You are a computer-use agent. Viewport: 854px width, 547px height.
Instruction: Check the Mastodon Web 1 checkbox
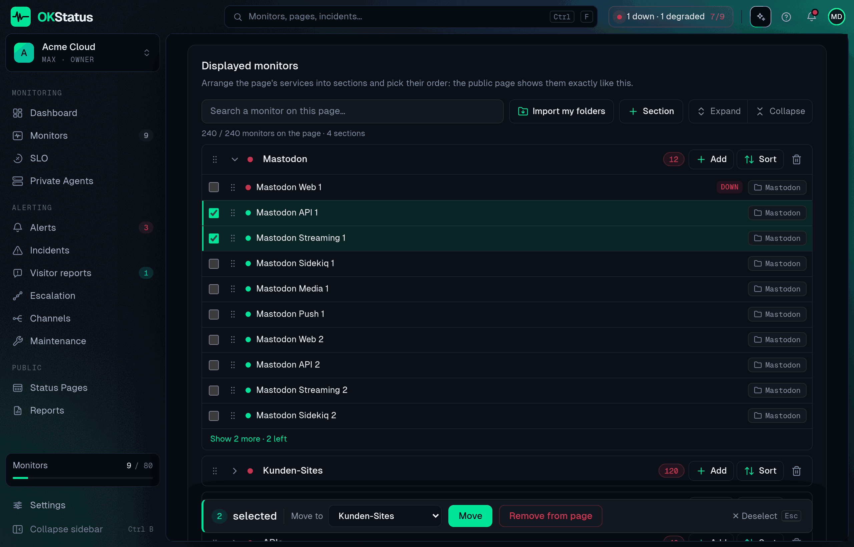click(214, 187)
